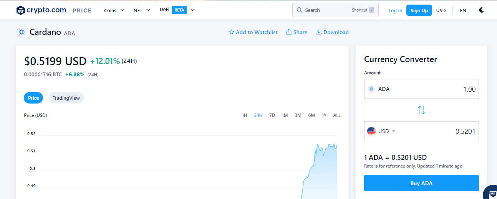This screenshot has width=497, height=199.
Task: Focus the Search input field
Action: [335, 10]
